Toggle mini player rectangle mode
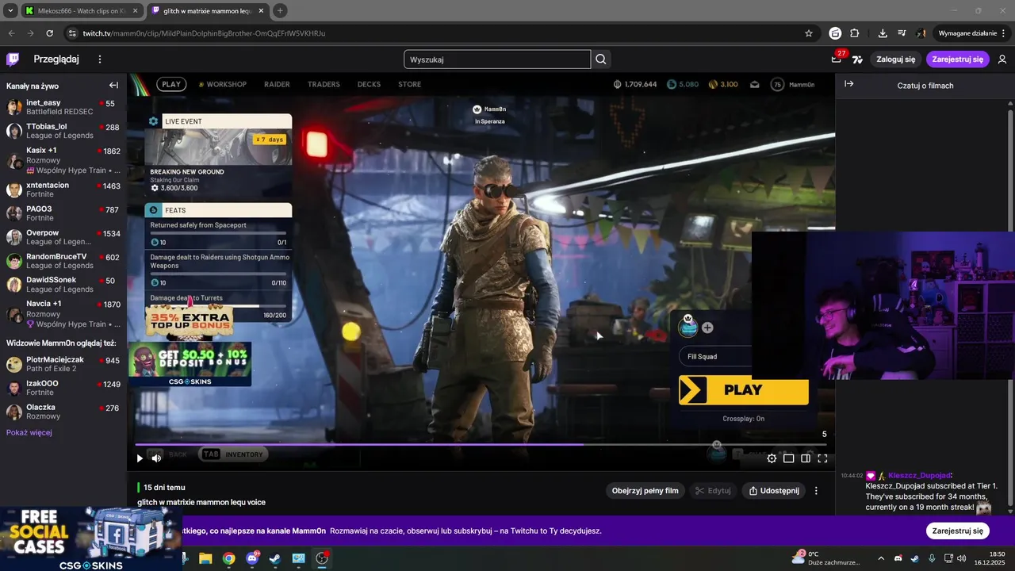The image size is (1015, 571). pos(788,458)
